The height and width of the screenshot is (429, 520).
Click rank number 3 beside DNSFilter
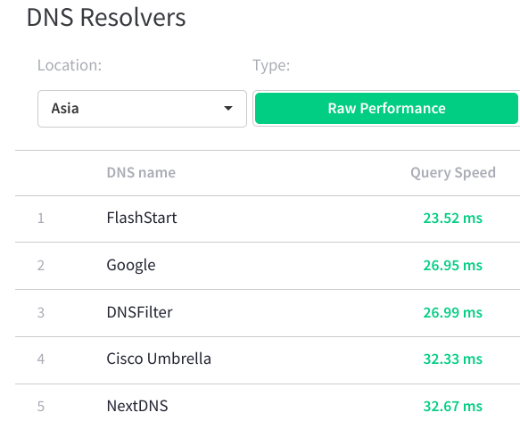point(41,313)
